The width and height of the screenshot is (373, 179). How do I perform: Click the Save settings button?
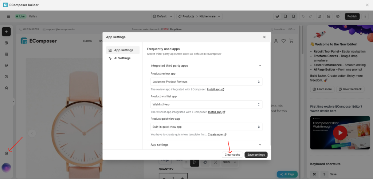[x=256, y=155]
